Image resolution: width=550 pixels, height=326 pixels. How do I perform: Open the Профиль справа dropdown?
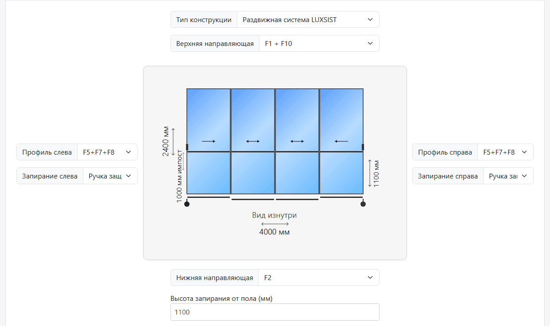505,152
